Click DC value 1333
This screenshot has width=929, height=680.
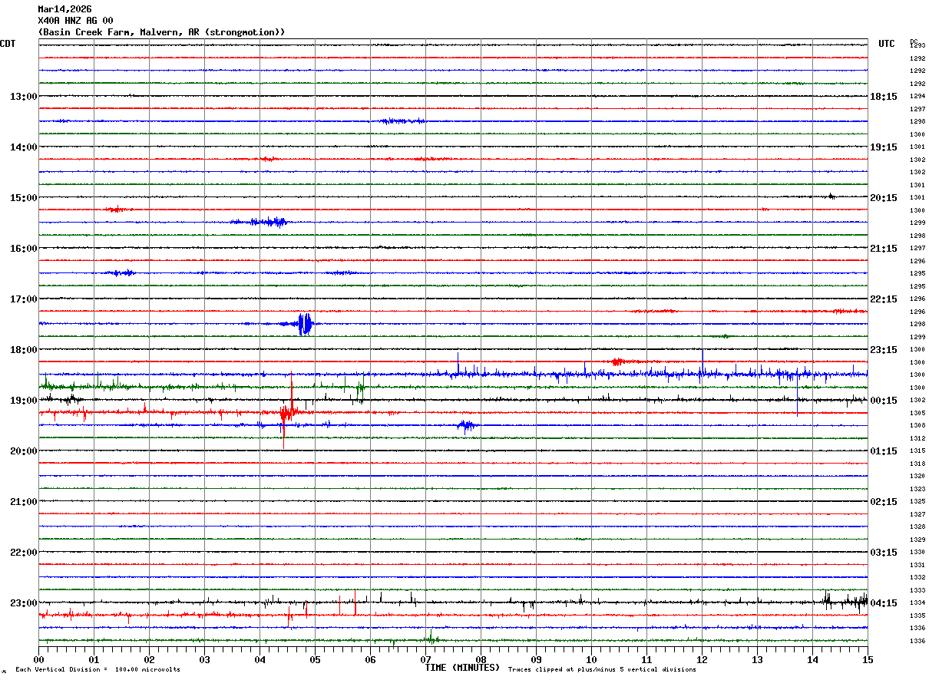pos(917,590)
